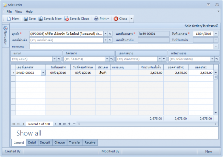
Task: Open dropdown in INV59-00003 cell
Action: 43,73
